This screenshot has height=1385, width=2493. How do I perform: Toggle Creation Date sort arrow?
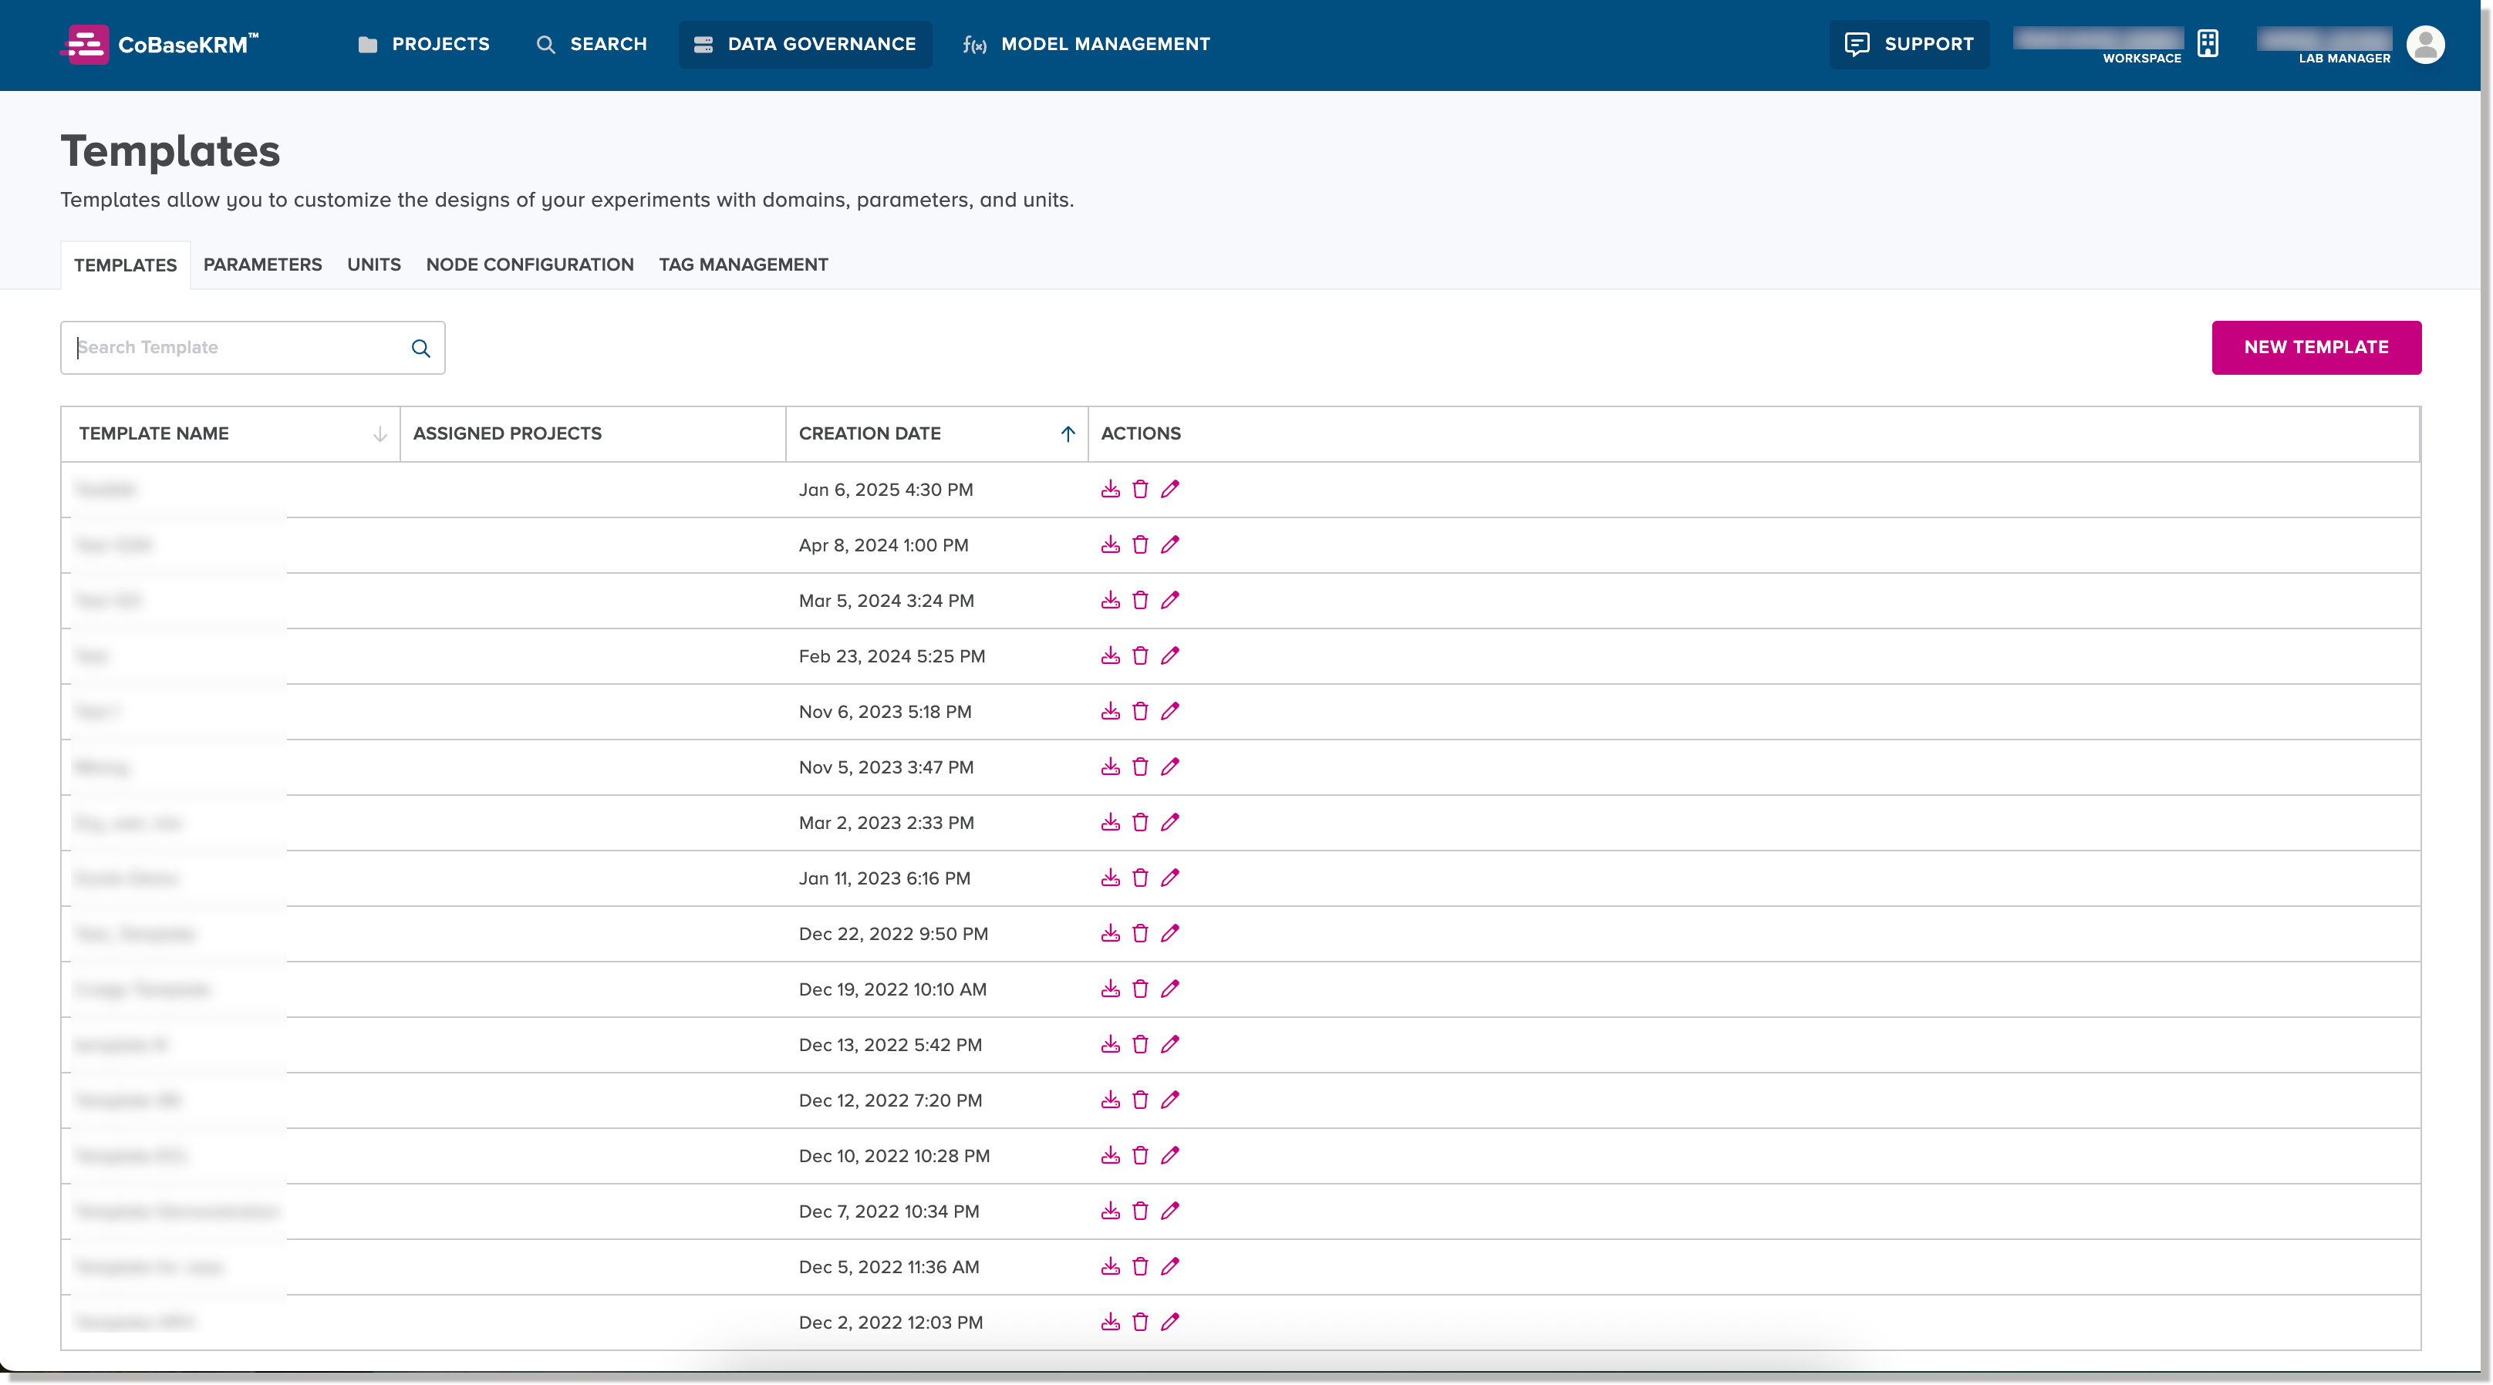point(1068,435)
